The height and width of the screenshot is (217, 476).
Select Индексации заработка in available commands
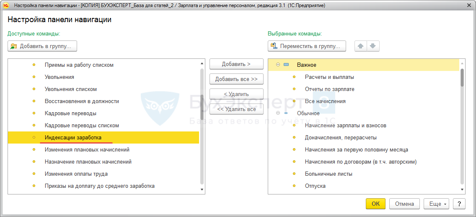click(73, 138)
